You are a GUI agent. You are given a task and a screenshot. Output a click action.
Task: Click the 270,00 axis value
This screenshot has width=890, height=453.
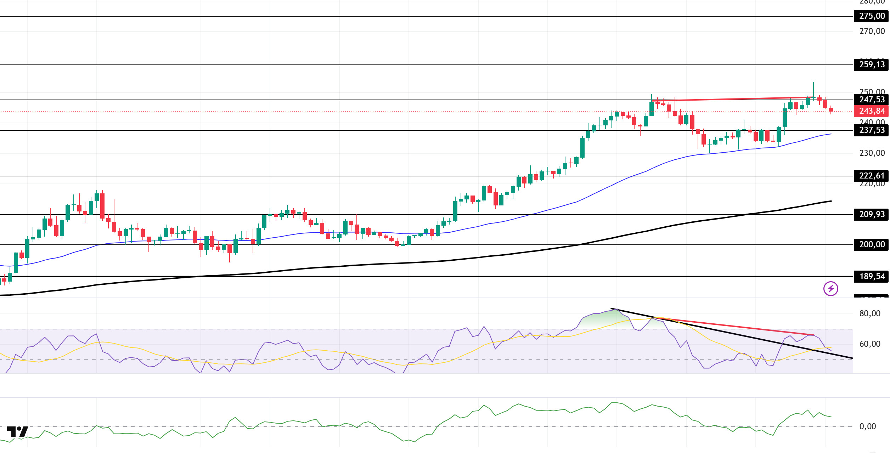[x=872, y=31]
